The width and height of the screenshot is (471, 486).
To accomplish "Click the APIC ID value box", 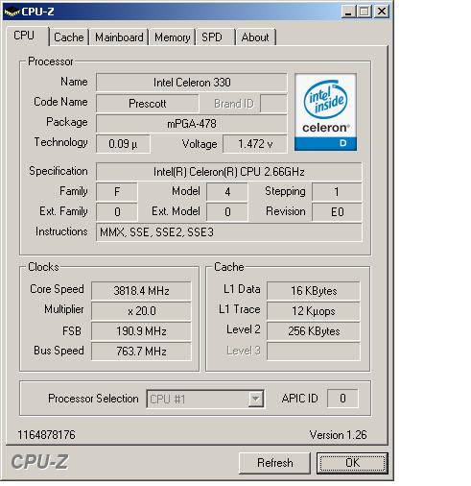I will tap(342, 399).
